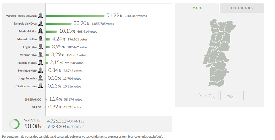The image size is (275, 140).
Task: Click Edgar Silva's portrait thumbnail
Action: [40, 47]
